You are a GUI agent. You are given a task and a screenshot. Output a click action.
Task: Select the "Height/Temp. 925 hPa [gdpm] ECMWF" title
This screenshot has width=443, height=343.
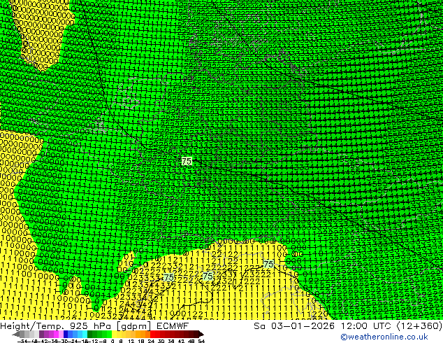point(94,326)
